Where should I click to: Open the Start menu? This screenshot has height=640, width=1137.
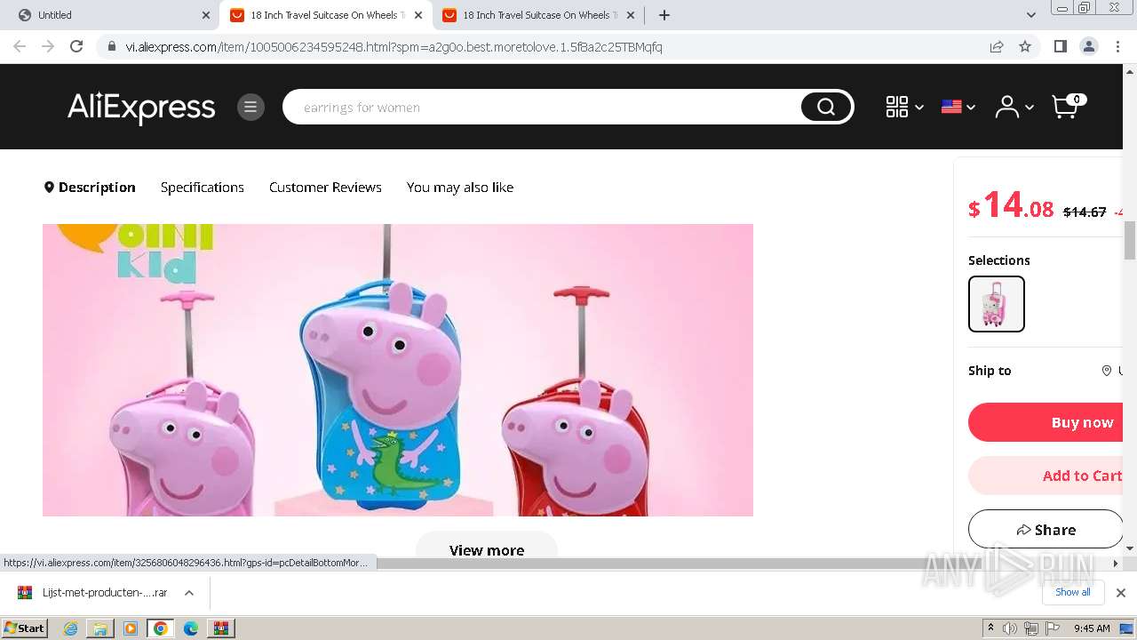(x=24, y=628)
